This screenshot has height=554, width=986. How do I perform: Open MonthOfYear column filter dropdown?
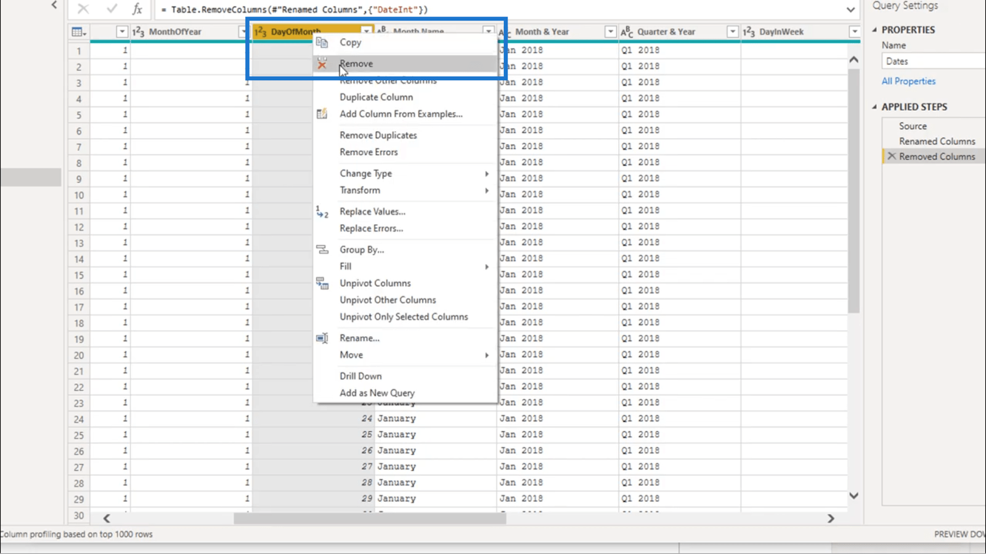(x=243, y=32)
